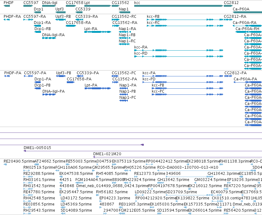The image size is (262, 215).
Task: Select the kcc-RC transcript label
Action: pyautogui.click(x=153, y=23)
